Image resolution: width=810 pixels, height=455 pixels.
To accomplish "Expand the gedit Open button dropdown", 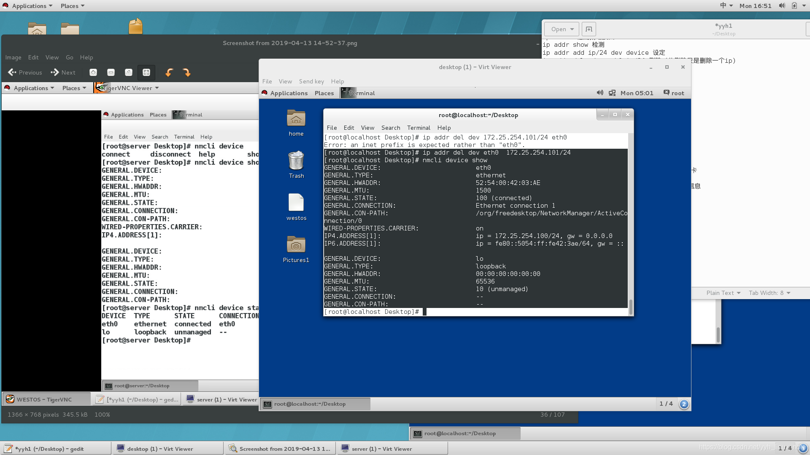I will pyautogui.click(x=572, y=29).
